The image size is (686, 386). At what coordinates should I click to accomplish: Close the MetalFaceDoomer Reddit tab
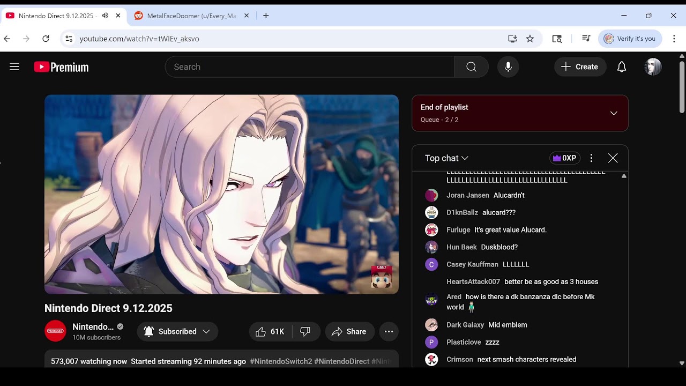click(247, 16)
